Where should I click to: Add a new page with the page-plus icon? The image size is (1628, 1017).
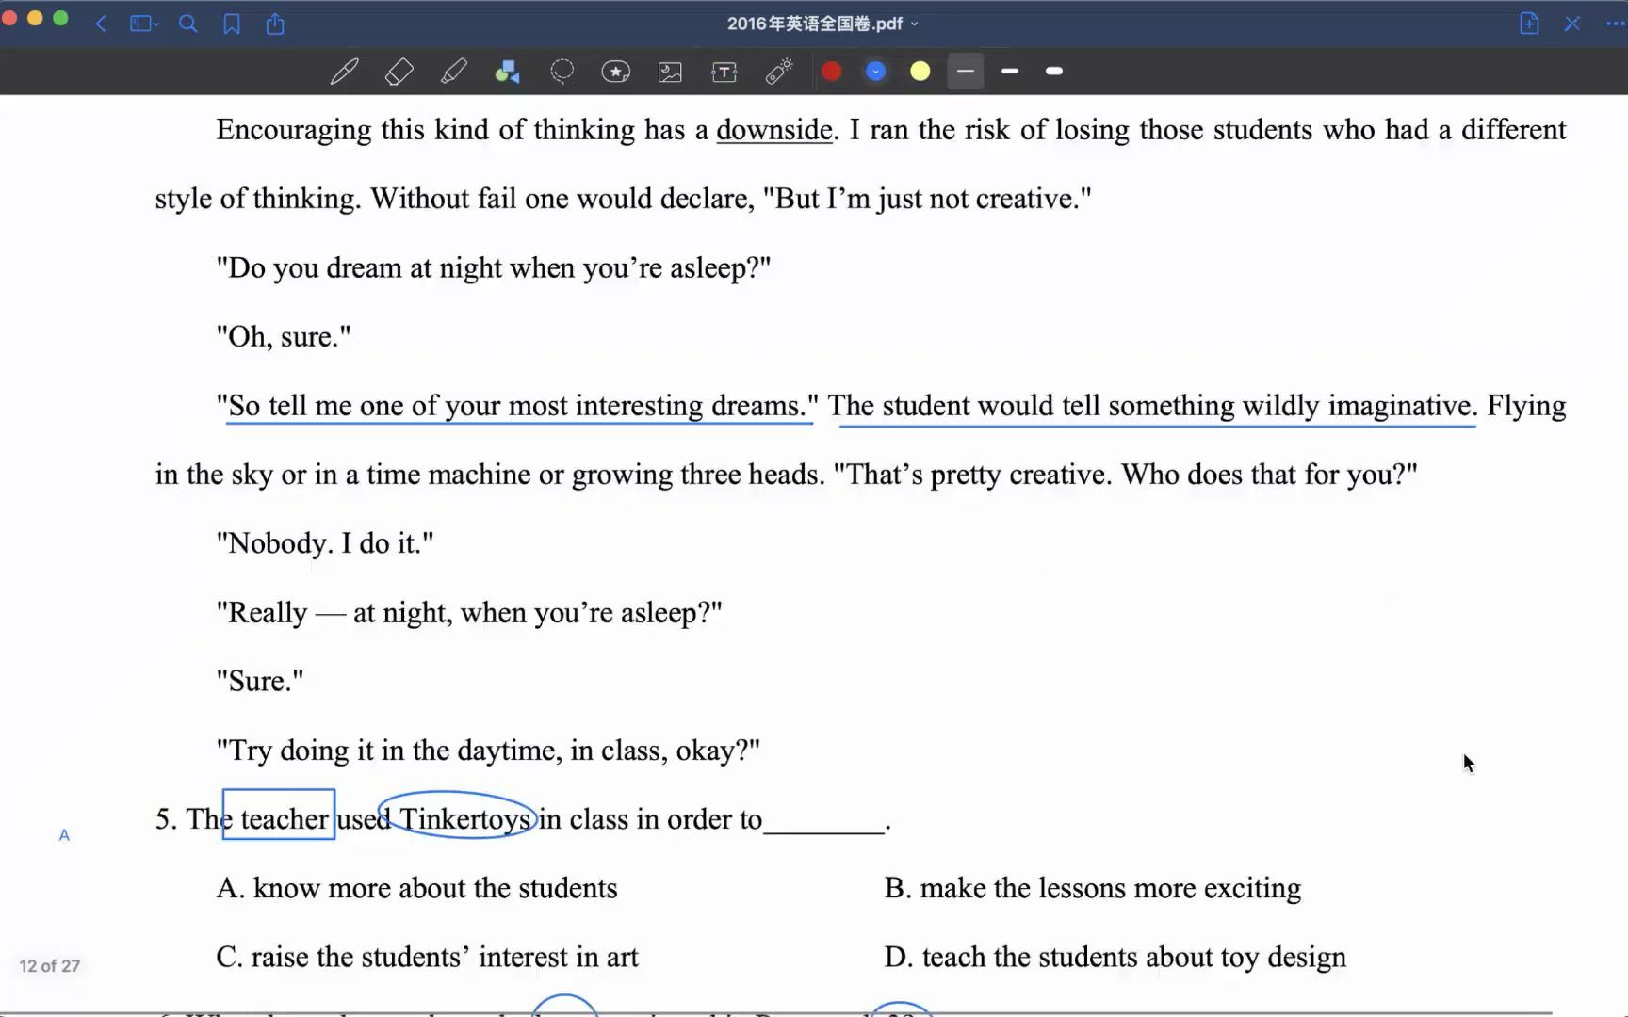(x=1529, y=24)
